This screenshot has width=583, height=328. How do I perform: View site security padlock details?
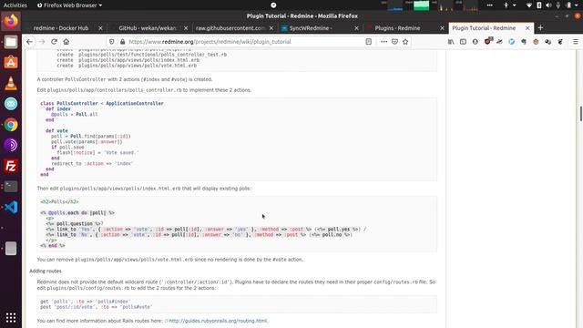(x=122, y=42)
